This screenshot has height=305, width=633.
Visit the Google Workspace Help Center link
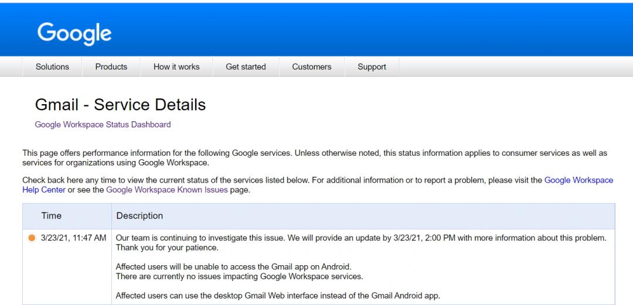tap(578, 180)
